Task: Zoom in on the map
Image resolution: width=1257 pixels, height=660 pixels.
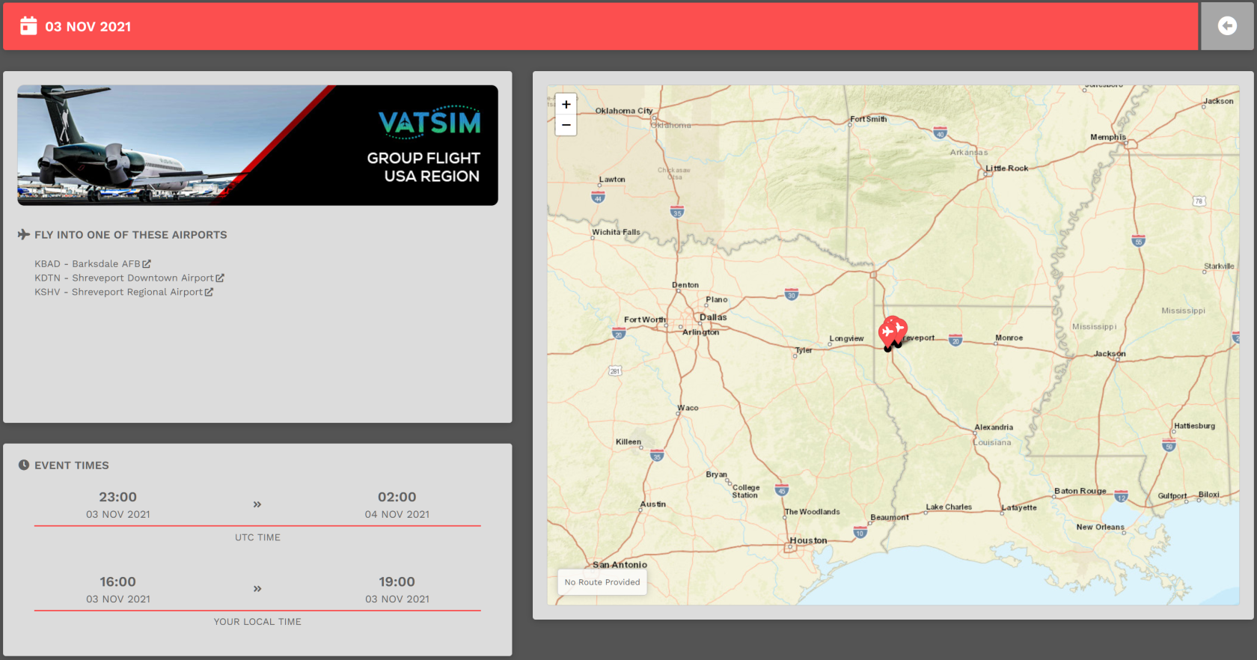Action: (566, 105)
